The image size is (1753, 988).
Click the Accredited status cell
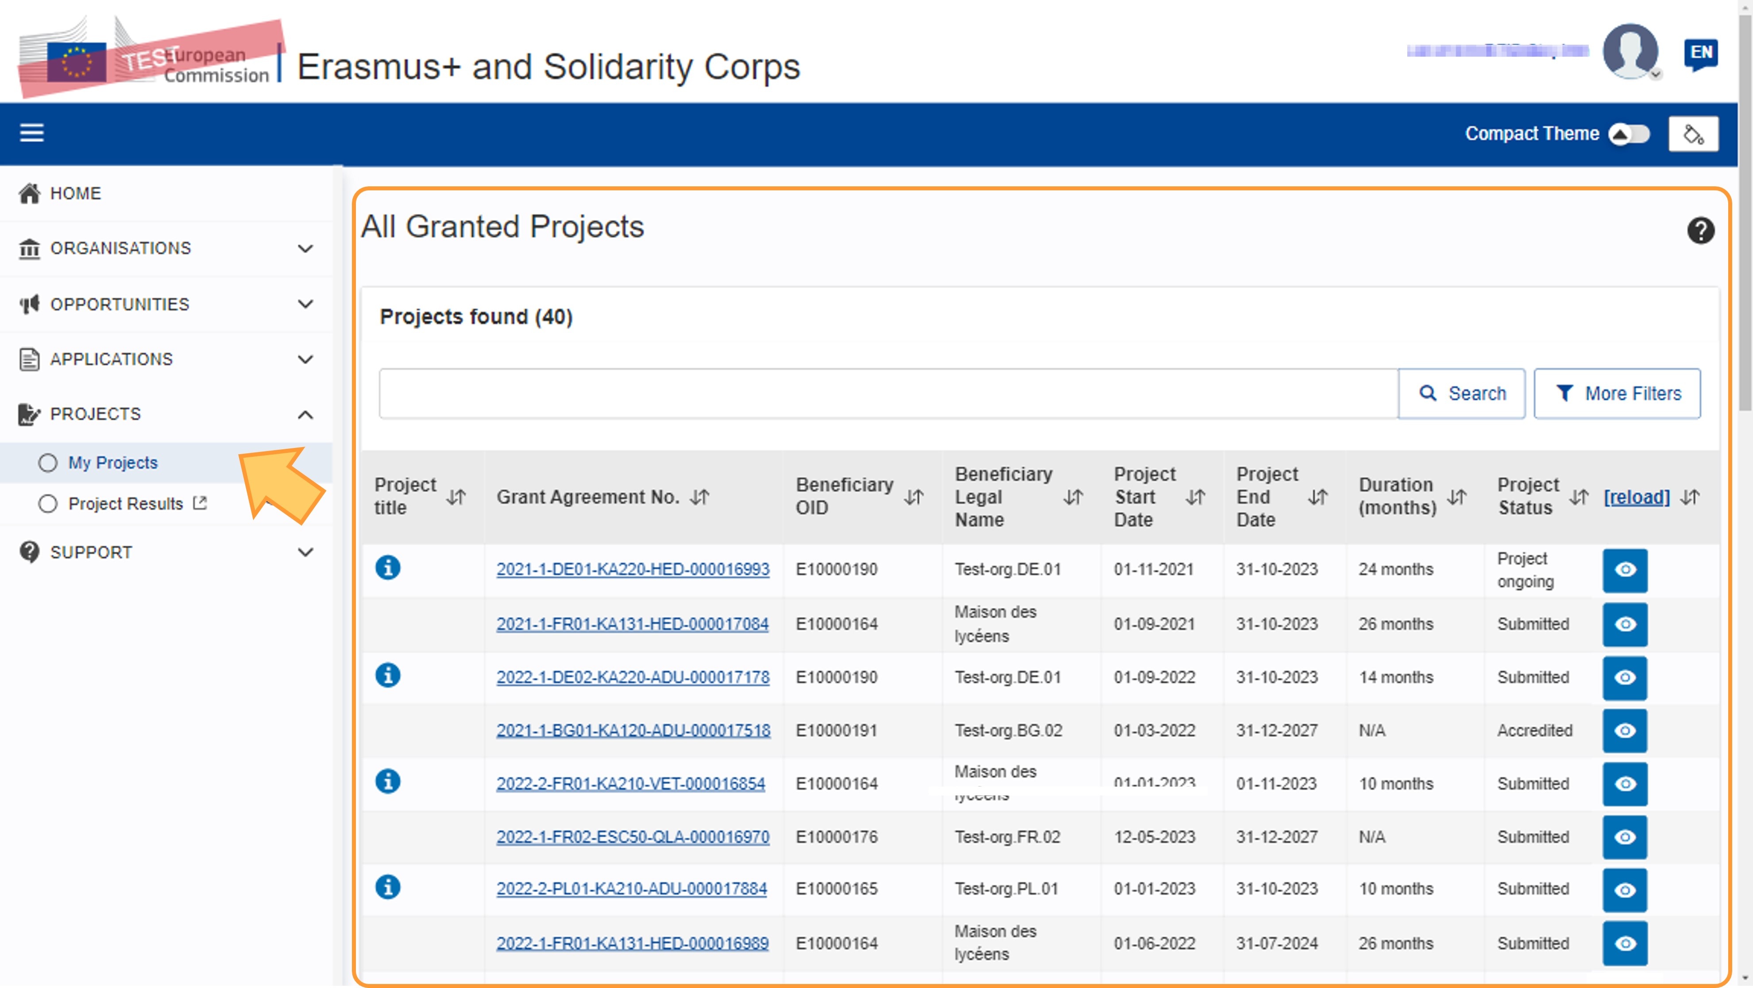coord(1535,730)
